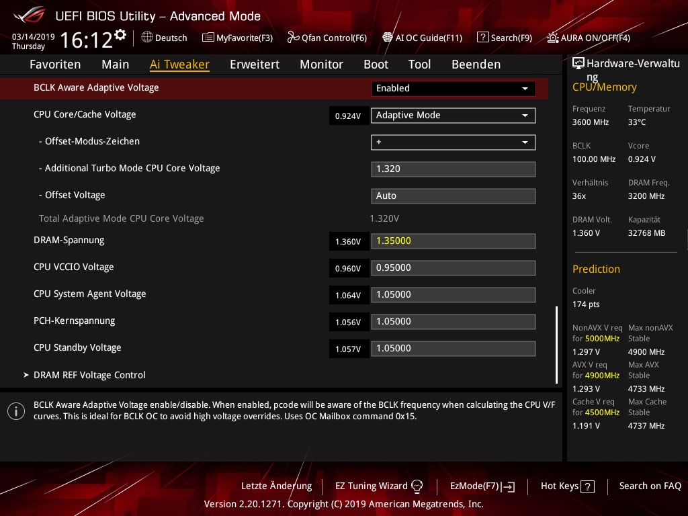Click the 1.064V System Agent reading box
Screen dimensions: 688x516
[x=348, y=296]
